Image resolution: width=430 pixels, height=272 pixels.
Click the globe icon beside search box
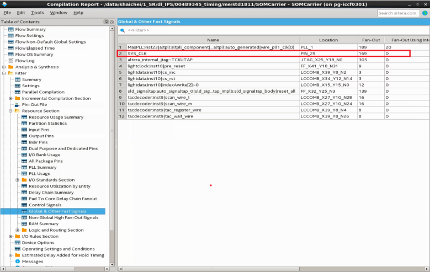tap(425, 13)
